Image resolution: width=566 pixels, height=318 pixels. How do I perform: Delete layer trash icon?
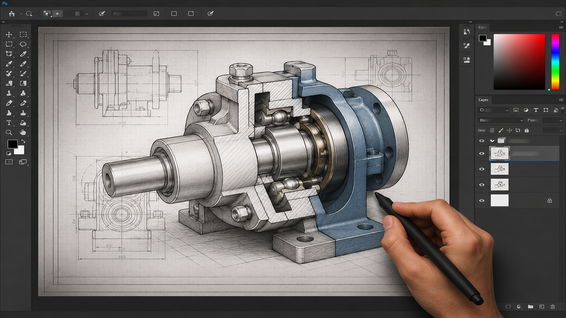tap(553, 307)
